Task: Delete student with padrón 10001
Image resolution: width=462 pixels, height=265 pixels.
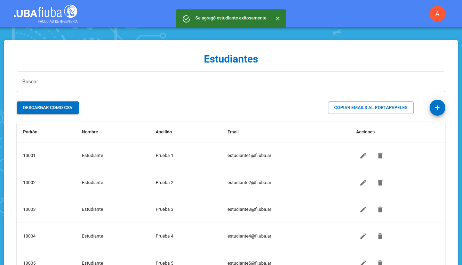Action: point(380,156)
